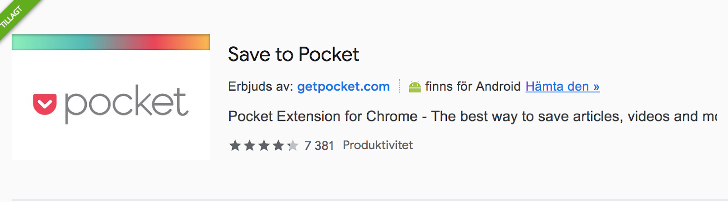Click the "finns för Android" text

coord(473,87)
